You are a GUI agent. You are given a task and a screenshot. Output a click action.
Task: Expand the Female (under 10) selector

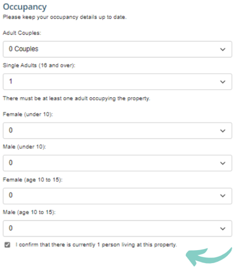point(117,131)
